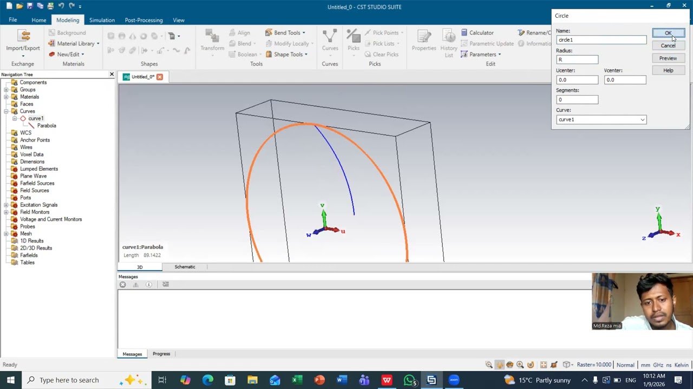Click the print icon in quick access toolbar
The width and height of the screenshot is (693, 389).
coord(51,6)
